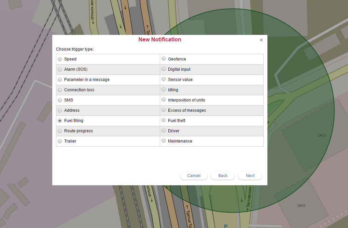Select the Speed trigger type

click(x=60, y=59)
